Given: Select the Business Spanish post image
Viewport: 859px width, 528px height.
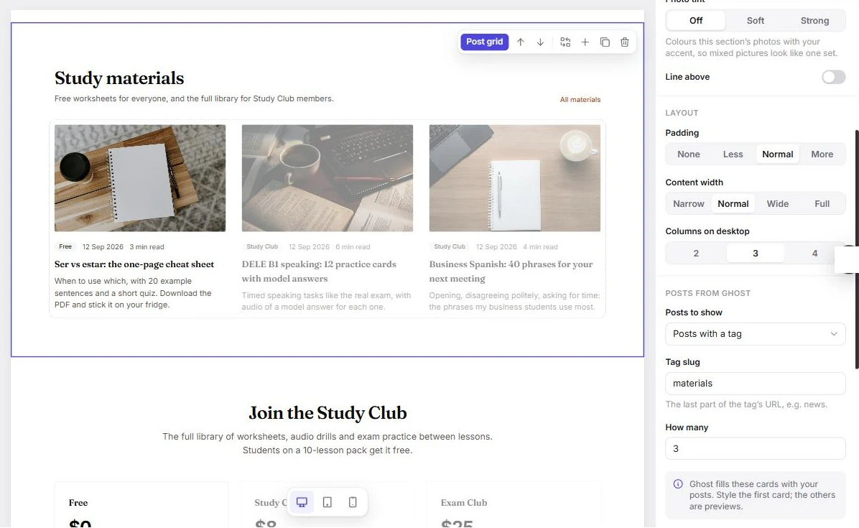Looking at the screenshot, I should coord(514,178).
